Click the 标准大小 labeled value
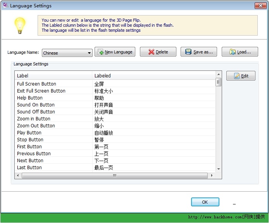Image resolution: width=269 pixels, height=223 pixels. [103, 91]
